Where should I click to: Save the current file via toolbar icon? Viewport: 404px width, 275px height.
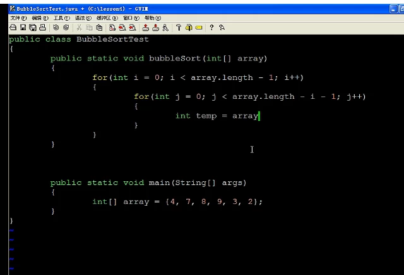[22, 28]
